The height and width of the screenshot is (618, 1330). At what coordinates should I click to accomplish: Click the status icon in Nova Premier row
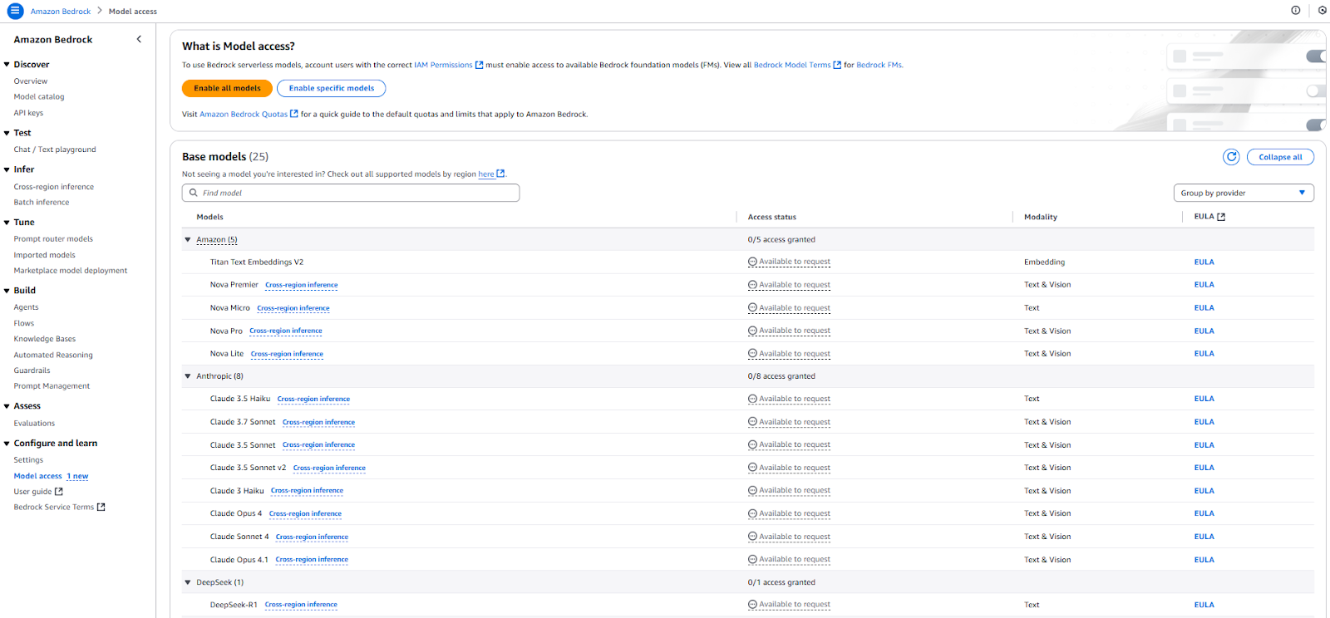pyautogui.click(x=752, y=285)
